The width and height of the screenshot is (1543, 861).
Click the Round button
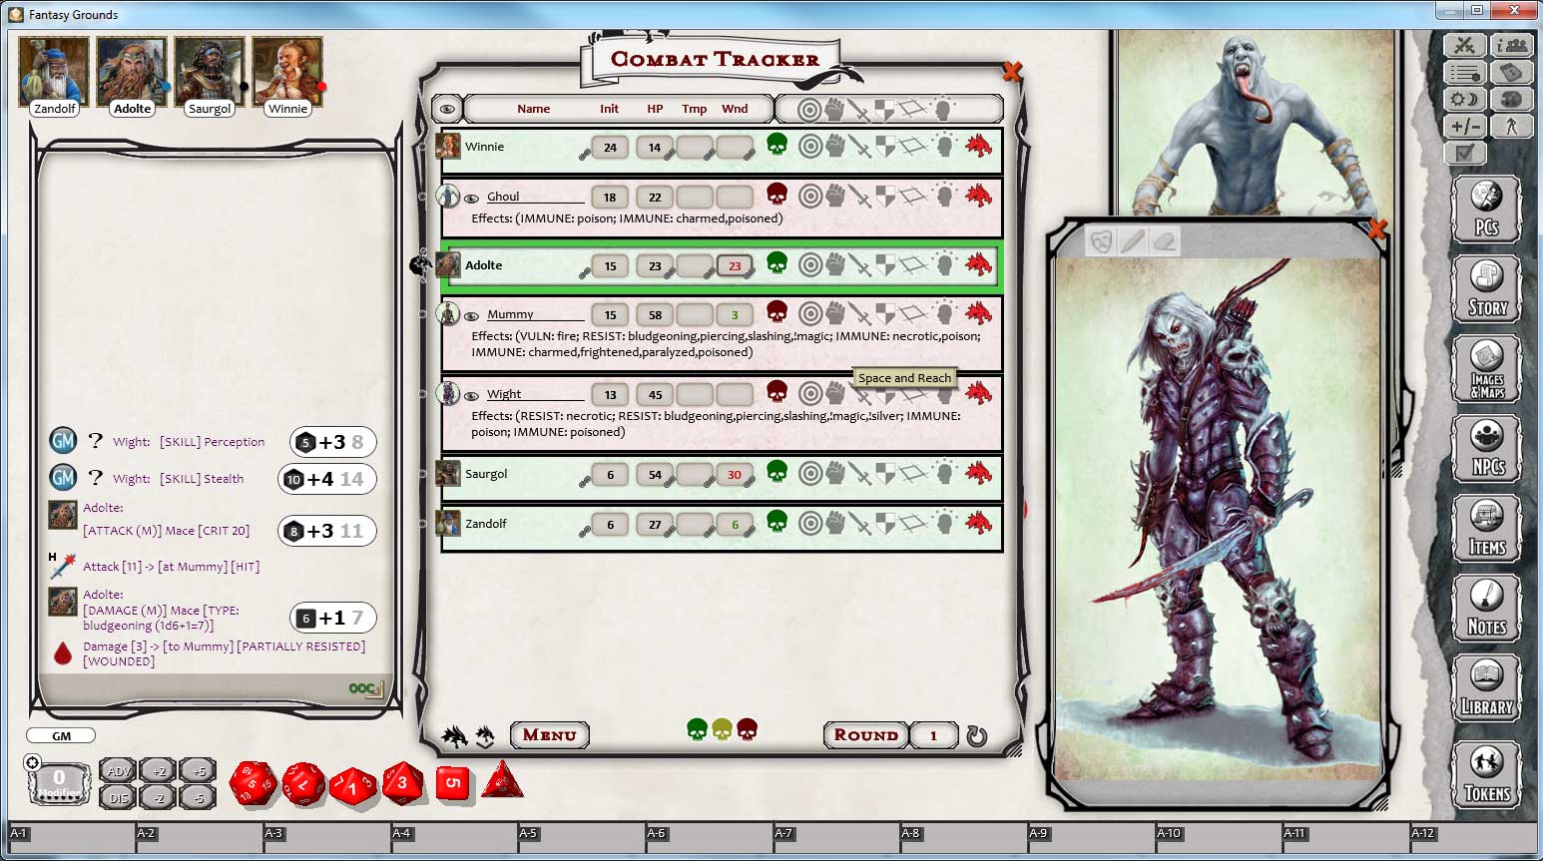[866, 735]
